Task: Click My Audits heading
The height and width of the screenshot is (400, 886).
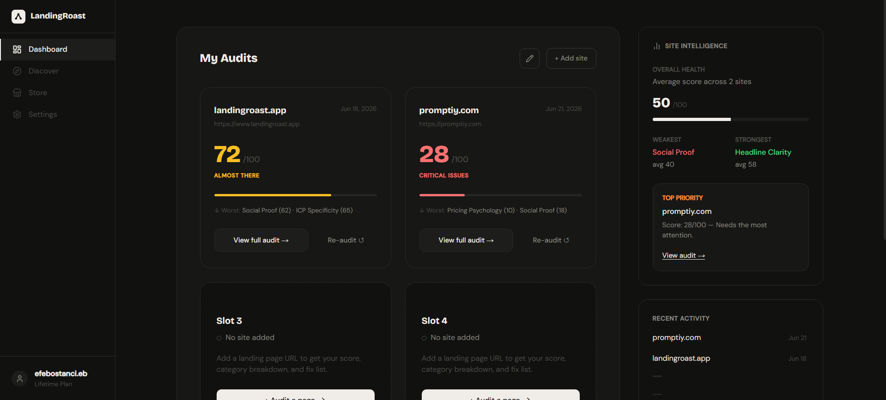Action: pyautogui.click(x=229, y=58)
